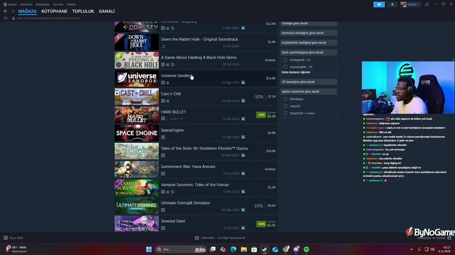Open the notifications bell

pos(392,4)
